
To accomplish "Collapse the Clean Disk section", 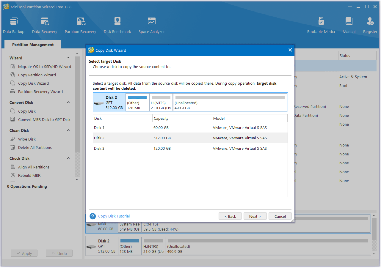I will point(68,130).
